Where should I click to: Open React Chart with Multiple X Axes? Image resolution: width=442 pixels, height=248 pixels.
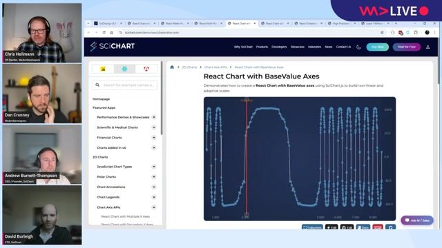click(x=126, y=216)
